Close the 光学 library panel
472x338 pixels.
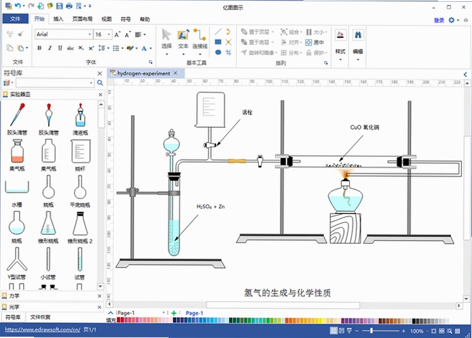(x=99, y=307)
